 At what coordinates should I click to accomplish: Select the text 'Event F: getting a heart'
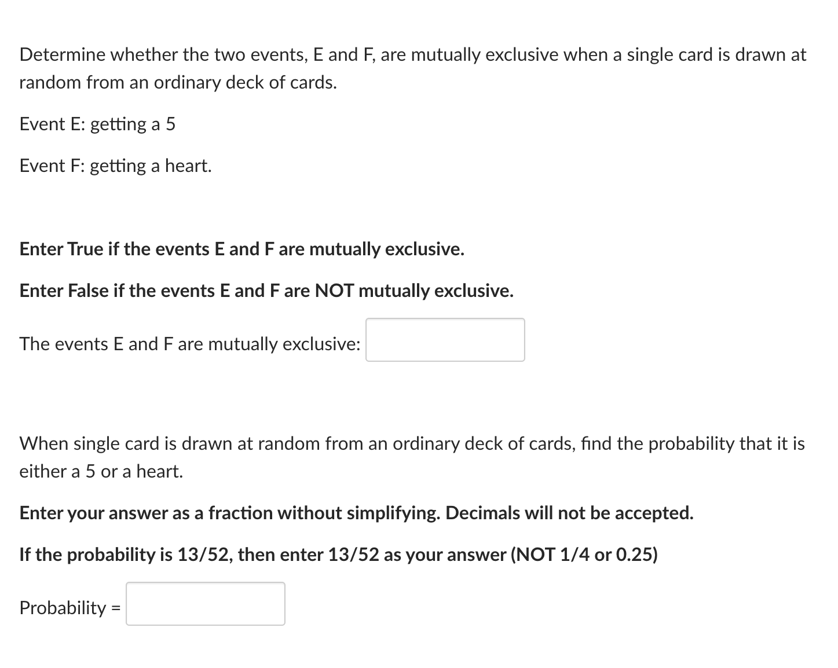(x=115, y=166)
